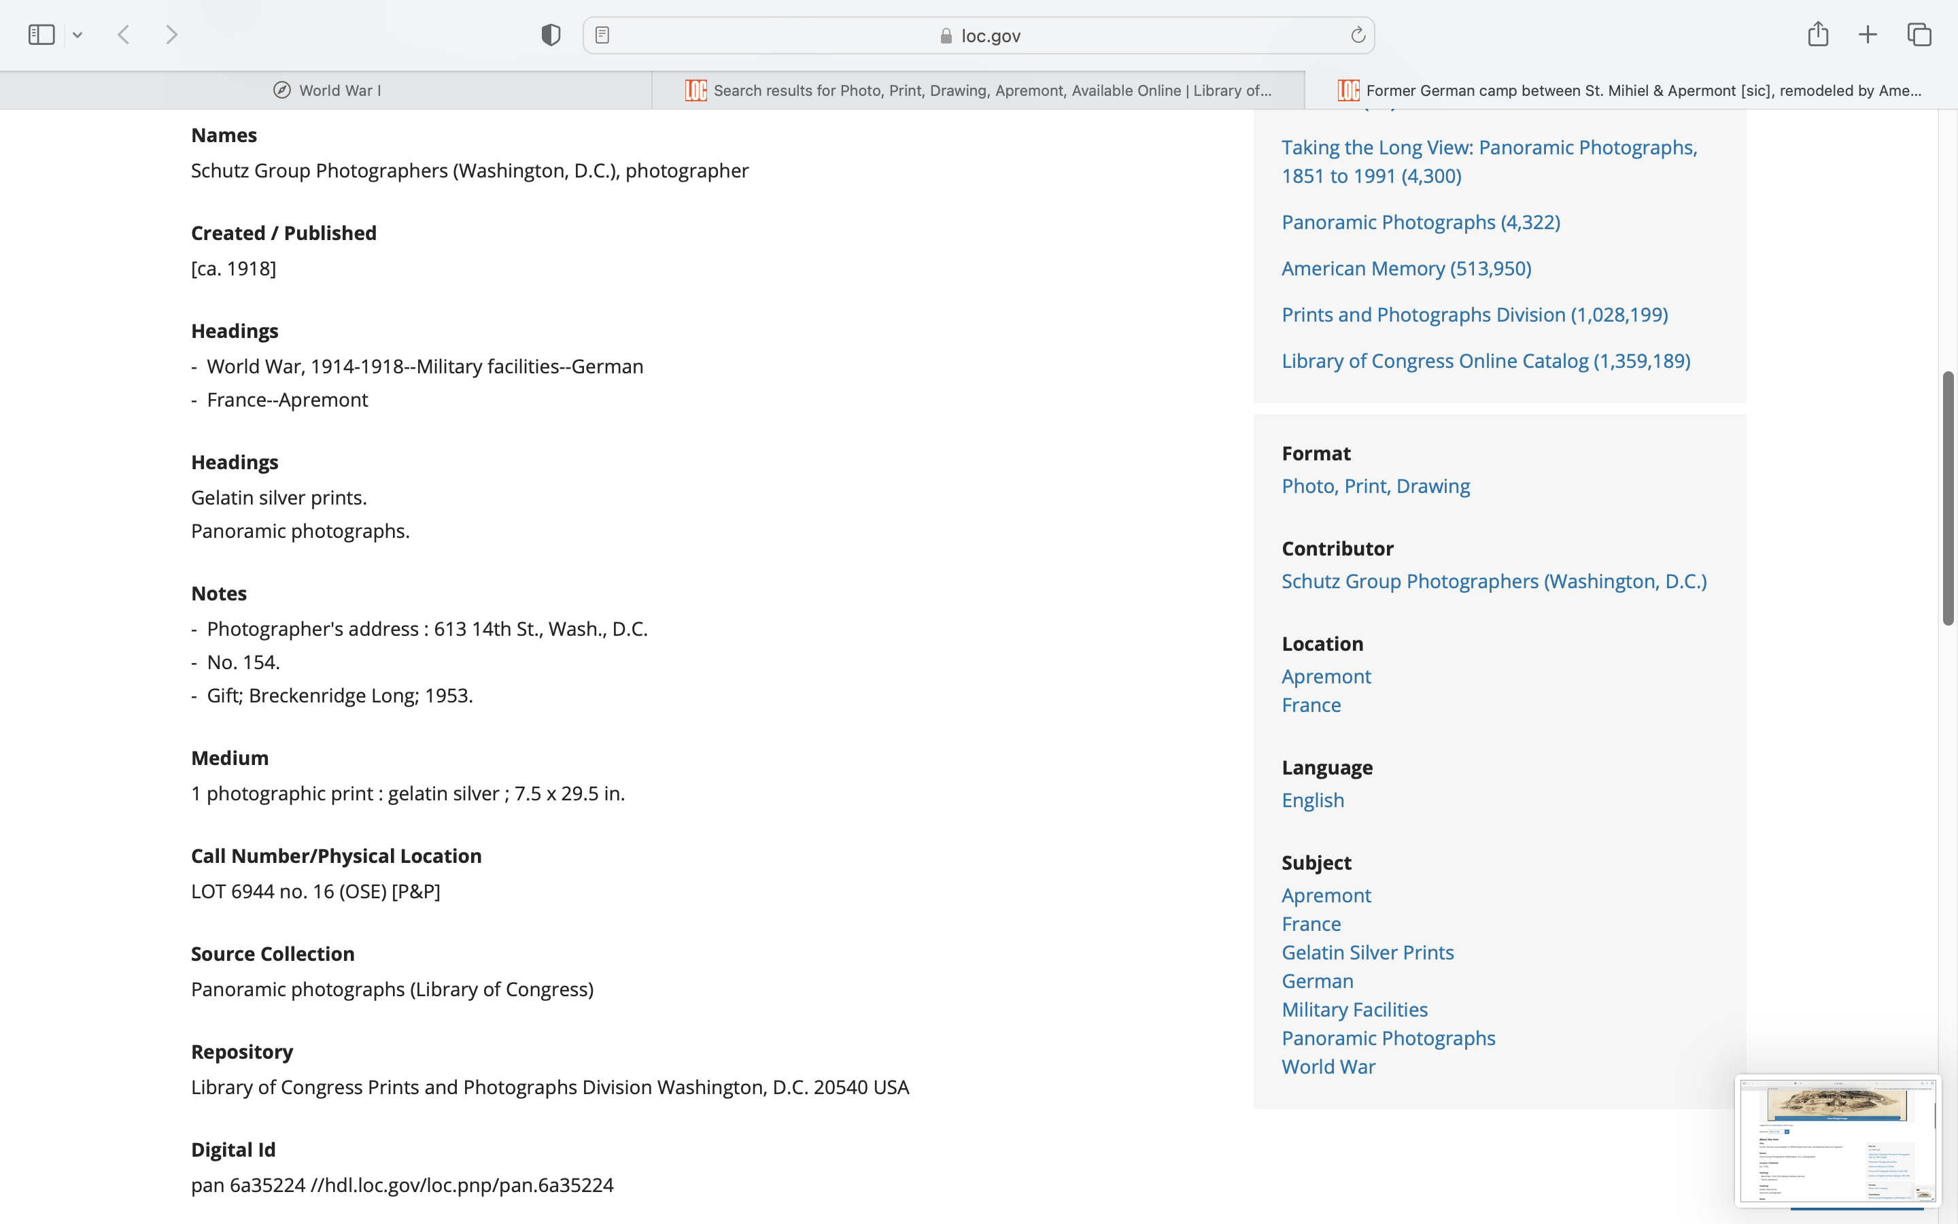Follow the Schutz Group Photographers contributor link
This screenshot has height=1224, width=1958.
click(1494, 581)
